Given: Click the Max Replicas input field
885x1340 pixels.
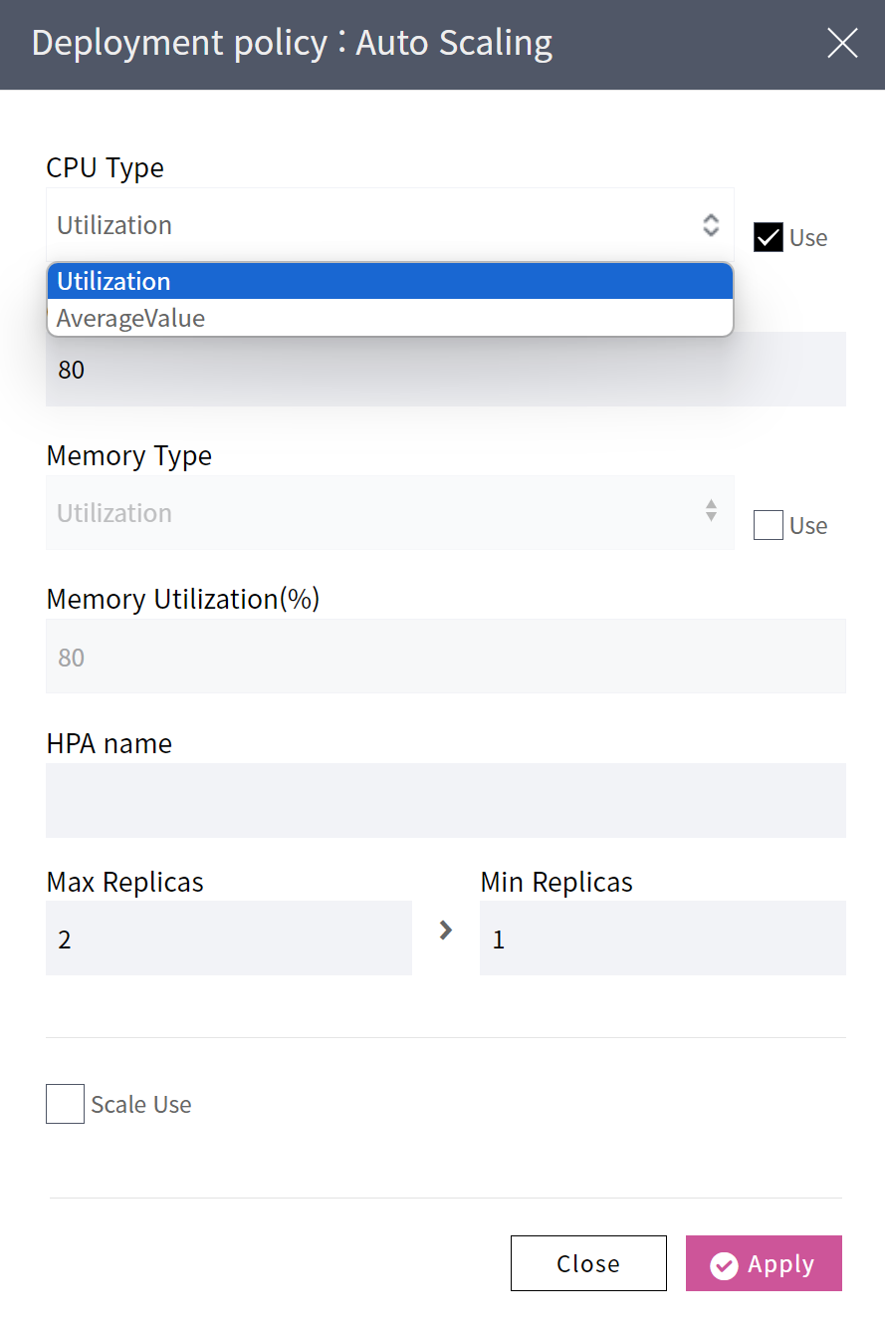Looking at the screenshot, I should (228, 938).
